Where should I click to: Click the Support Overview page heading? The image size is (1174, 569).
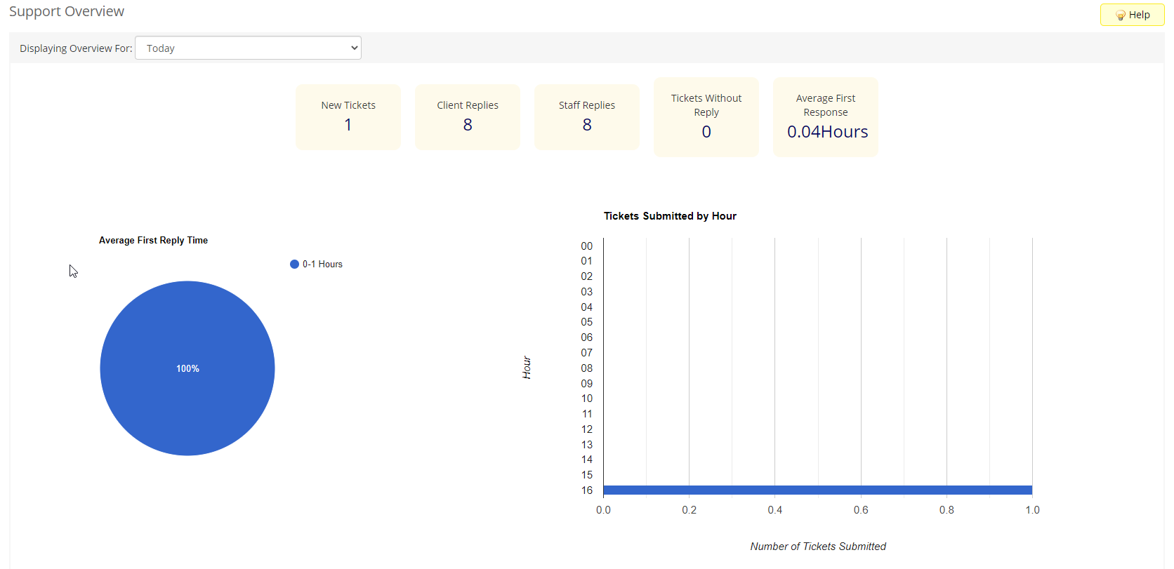[x=67, y=12]
